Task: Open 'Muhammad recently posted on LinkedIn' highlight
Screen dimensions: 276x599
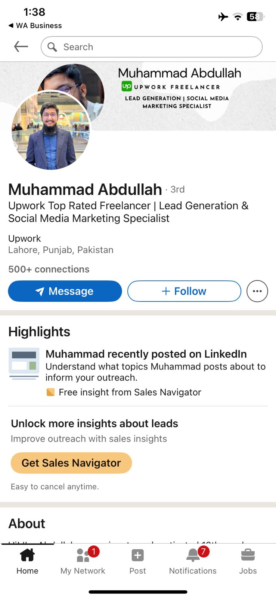Action: pos(146,354)
